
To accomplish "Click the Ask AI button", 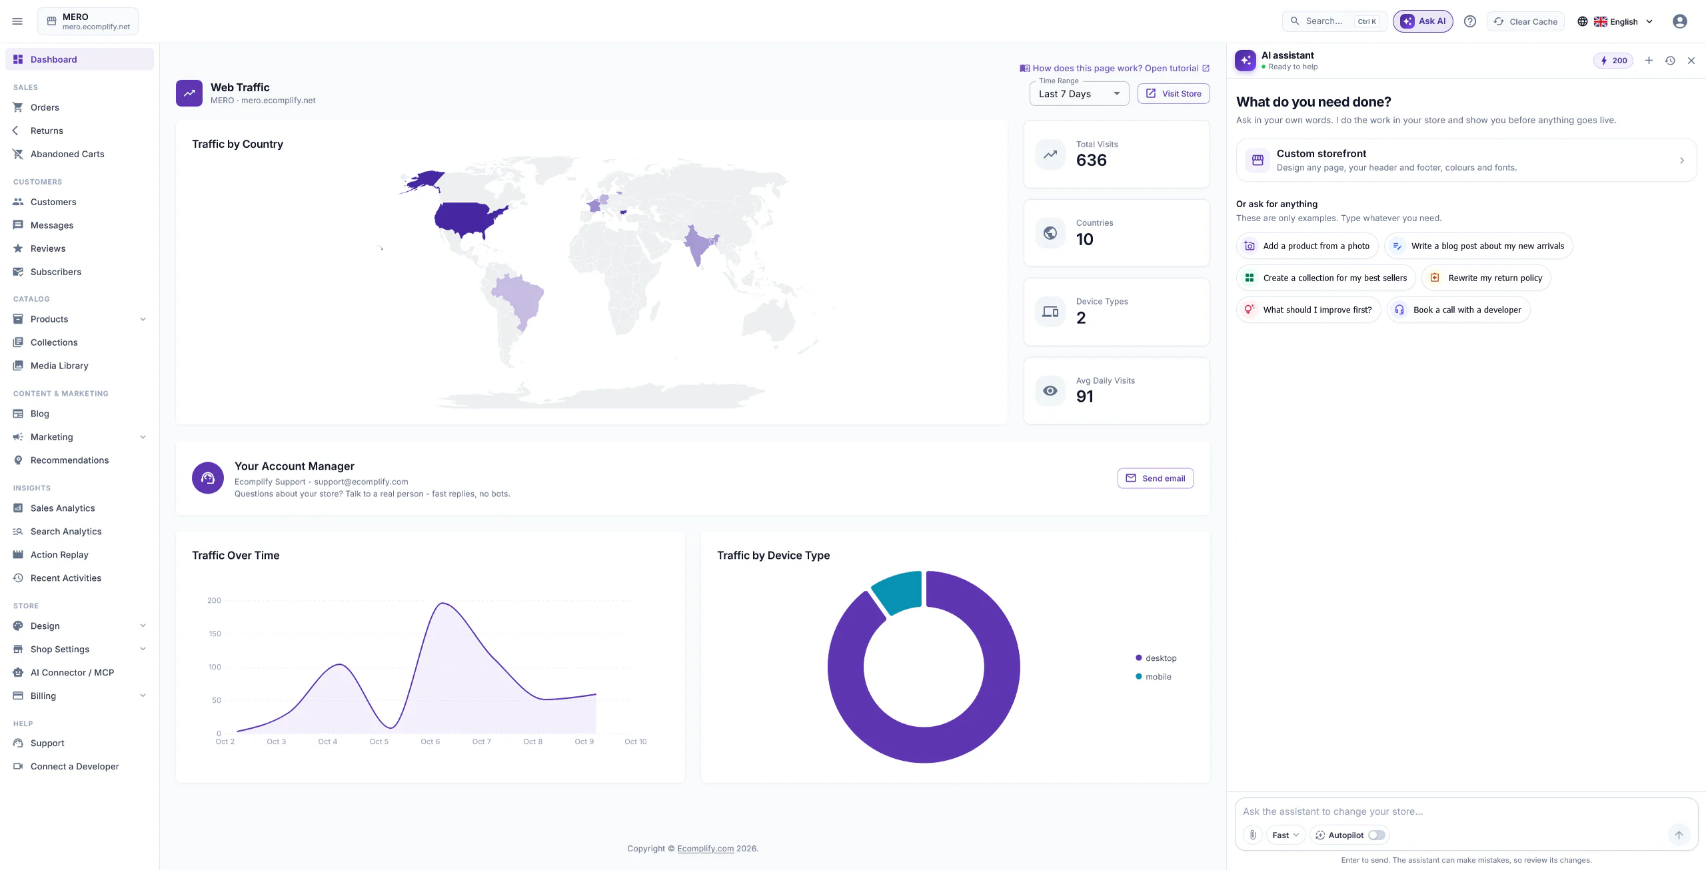I will click(1423, 21).
